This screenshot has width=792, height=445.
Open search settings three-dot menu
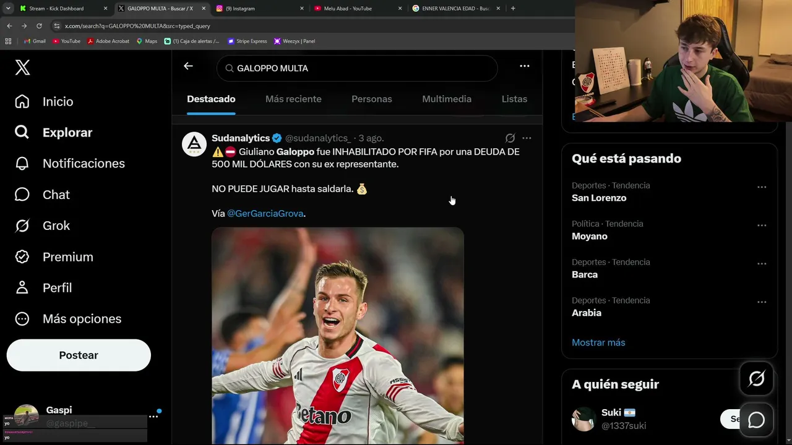[x=525, y=66]
